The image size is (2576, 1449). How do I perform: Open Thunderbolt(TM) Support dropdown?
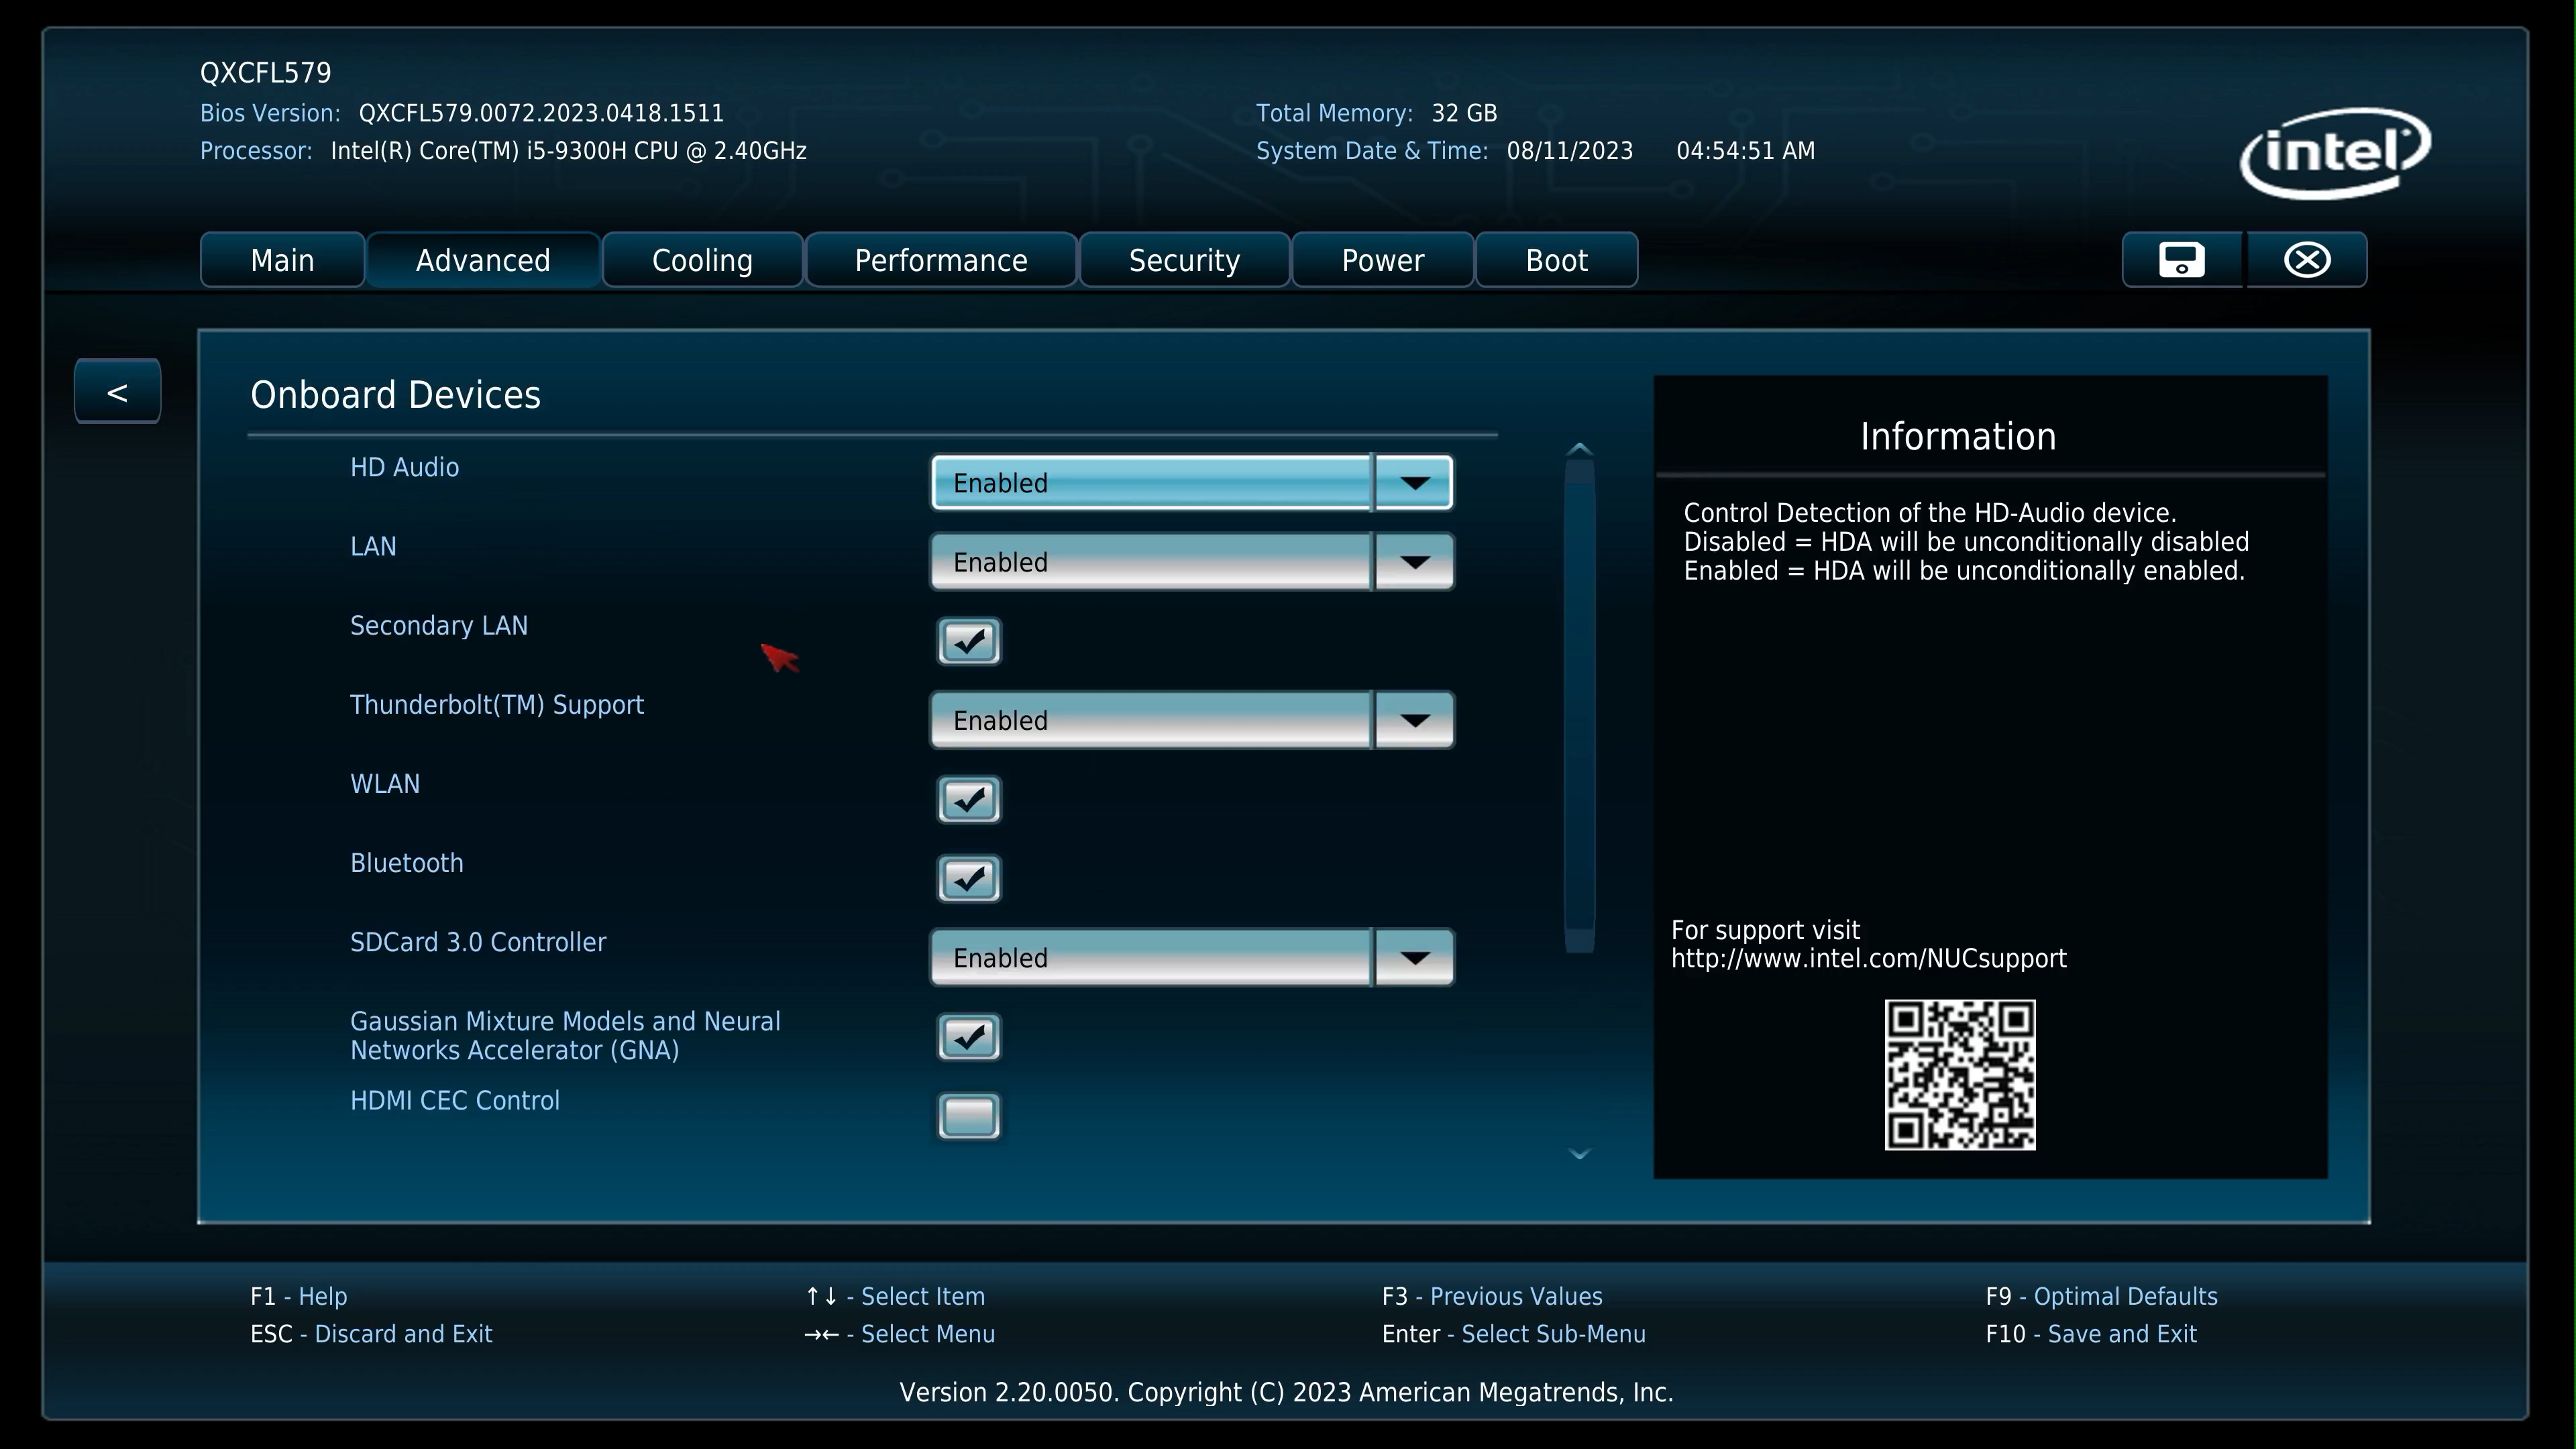[1413, 720]
